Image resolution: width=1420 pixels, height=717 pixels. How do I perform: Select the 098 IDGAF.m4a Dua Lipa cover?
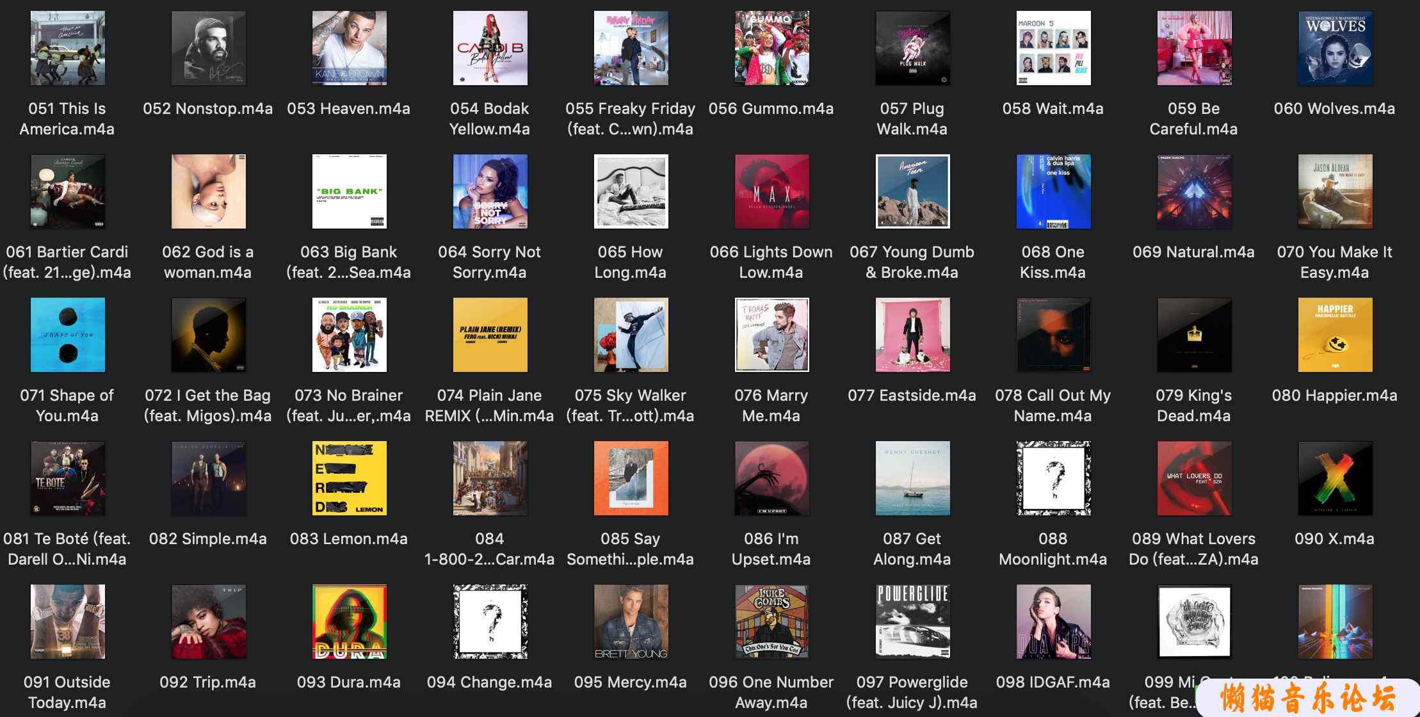[1054, 622]
